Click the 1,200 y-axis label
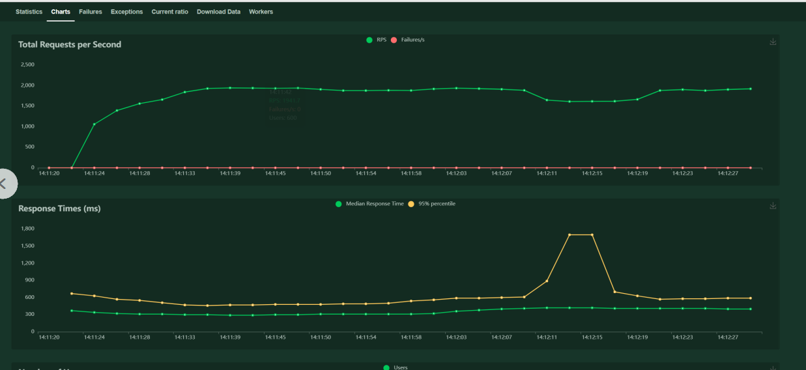Image resolution: width=806 pixels, height=370 pixels. tap(27, 263)
